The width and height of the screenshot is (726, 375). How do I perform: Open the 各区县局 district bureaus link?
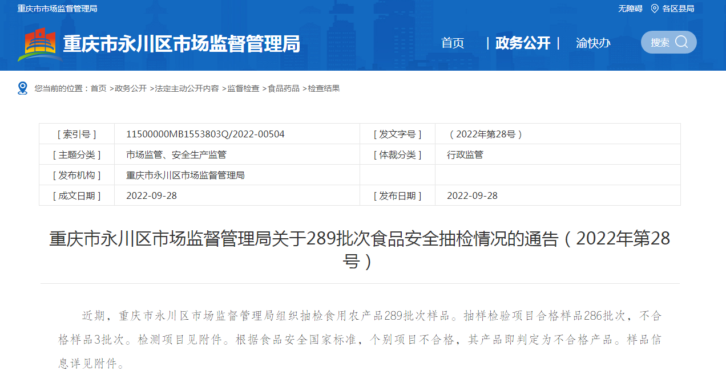click(x=678, y=8)
